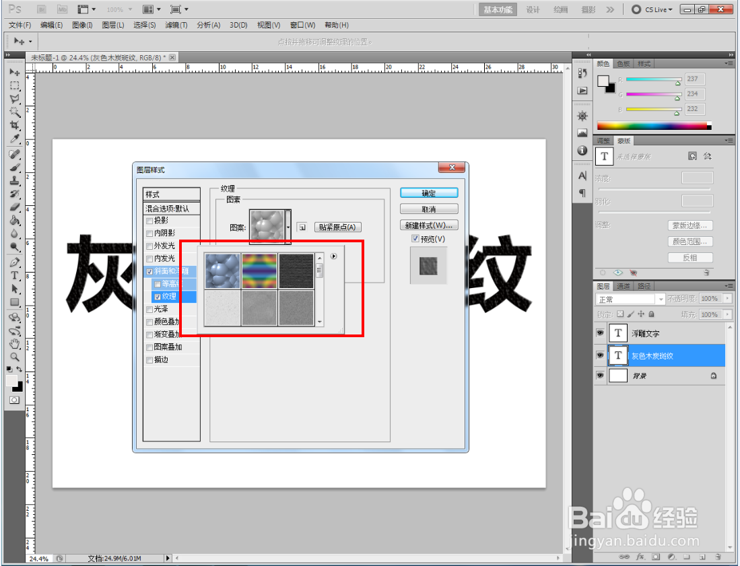Viewport: 740px width, 566px height.
Task: Hide the 背景 background layer
Action: point(601,376)
